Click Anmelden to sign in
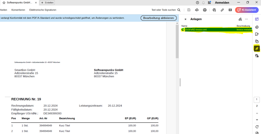Screen dimensions: 261x134 (222, 3)
